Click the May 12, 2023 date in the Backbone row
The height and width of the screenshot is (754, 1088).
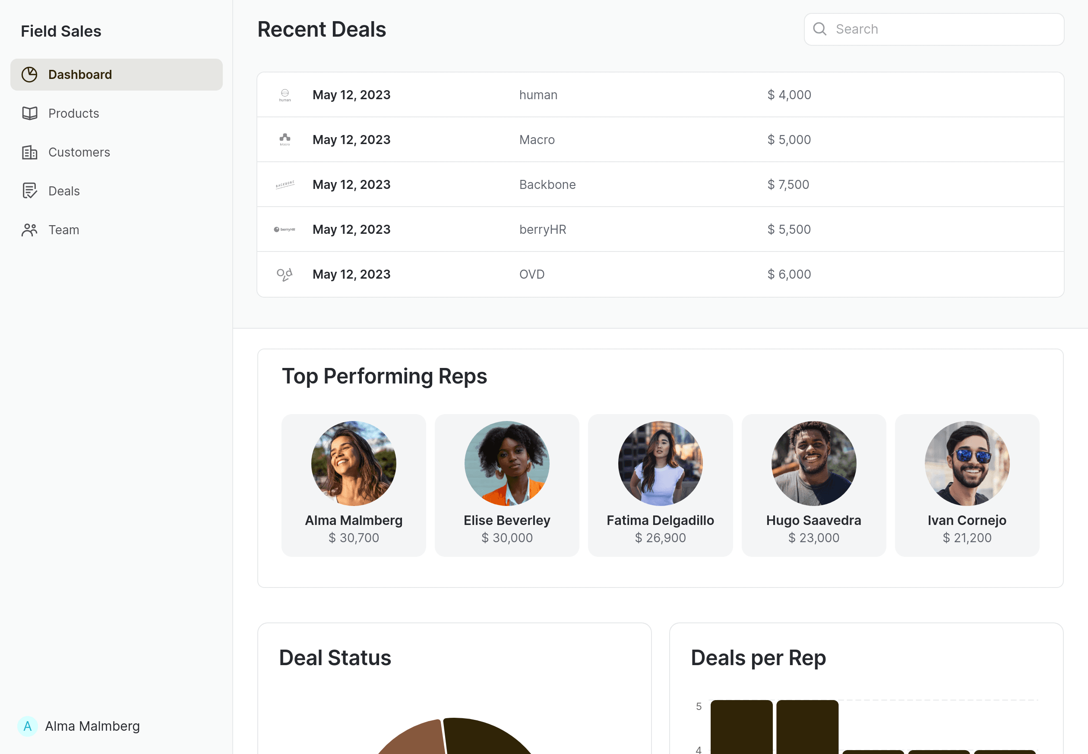click(351, 185)
